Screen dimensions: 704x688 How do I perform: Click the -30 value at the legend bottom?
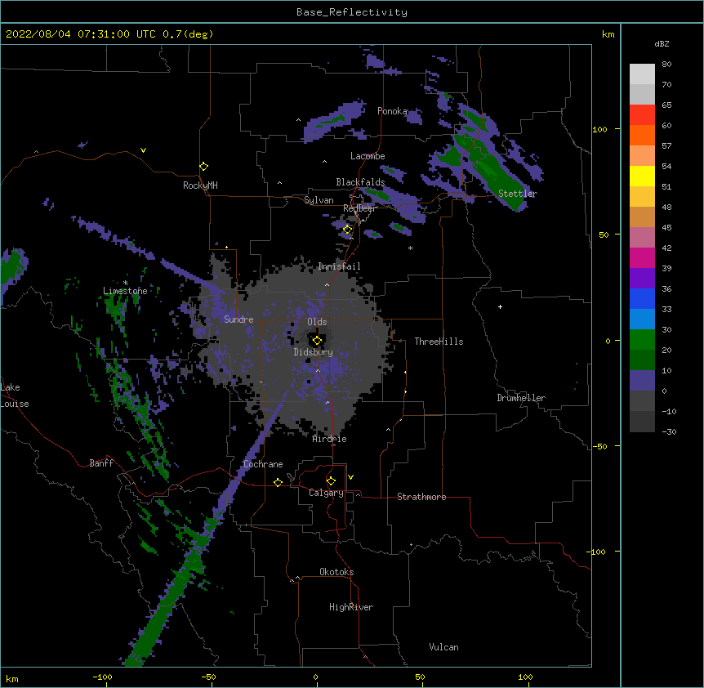[x=669, y=431]
